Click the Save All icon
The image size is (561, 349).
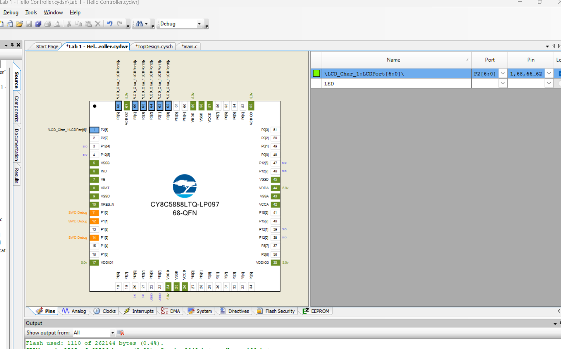tap(38, 24)
